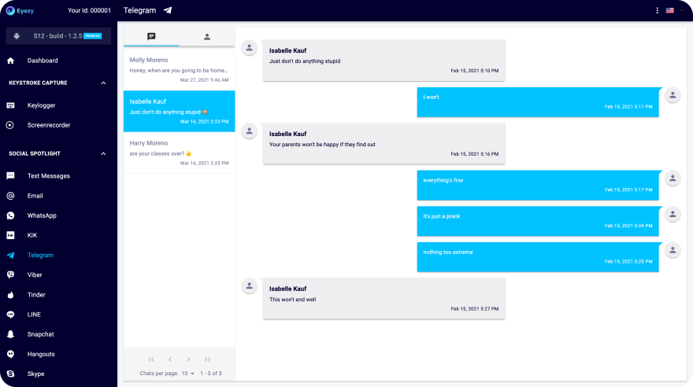Click the Premium badge on device
This screenshot has height=387, width=693.
(x=93, y=35)
